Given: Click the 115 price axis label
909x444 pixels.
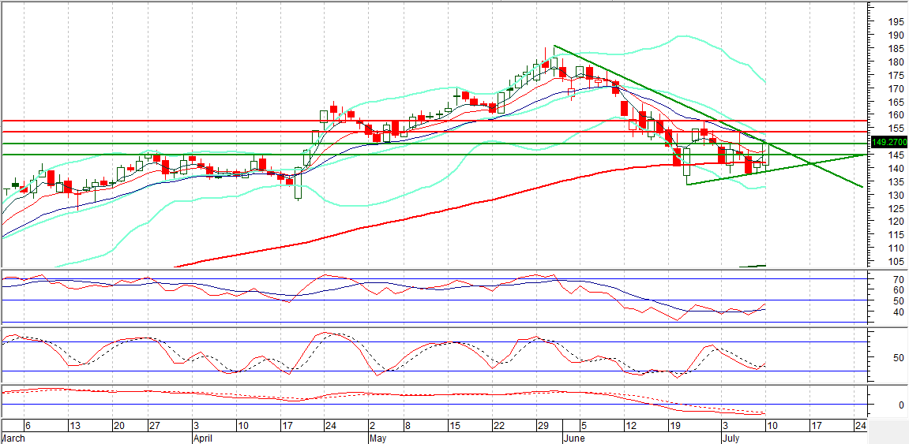Looking at the screenshot, I should [896, 235].
